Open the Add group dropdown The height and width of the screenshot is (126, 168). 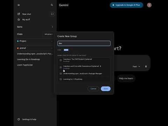(x=49, y=34)
